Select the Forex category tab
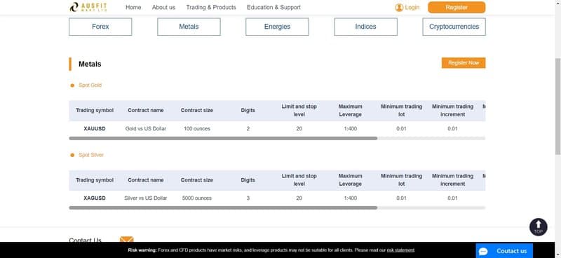The width and height of the screenshot is (561, 258). pyautogui.click(x=100, y=27)
